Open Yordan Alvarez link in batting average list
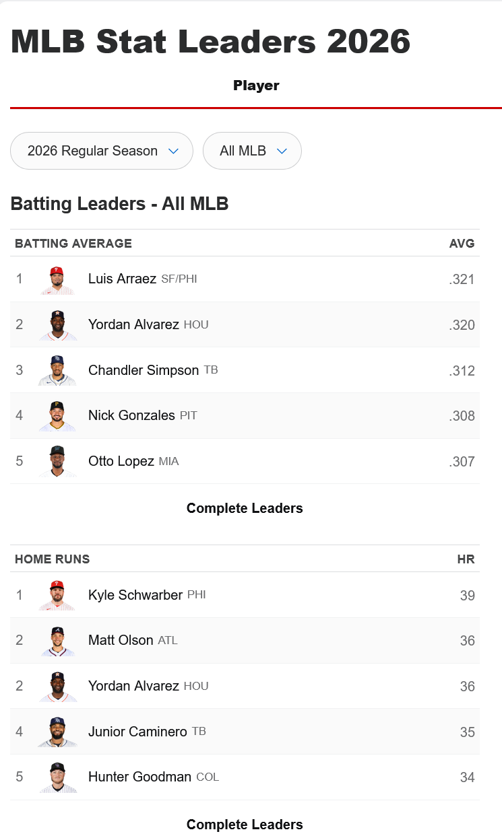 [133, 324]
